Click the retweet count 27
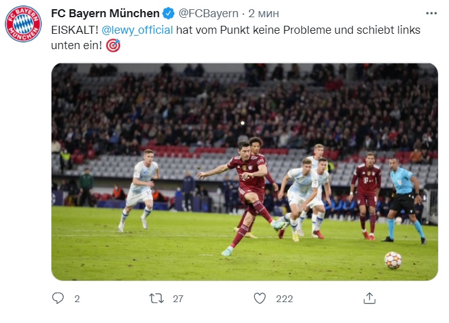 178,299
